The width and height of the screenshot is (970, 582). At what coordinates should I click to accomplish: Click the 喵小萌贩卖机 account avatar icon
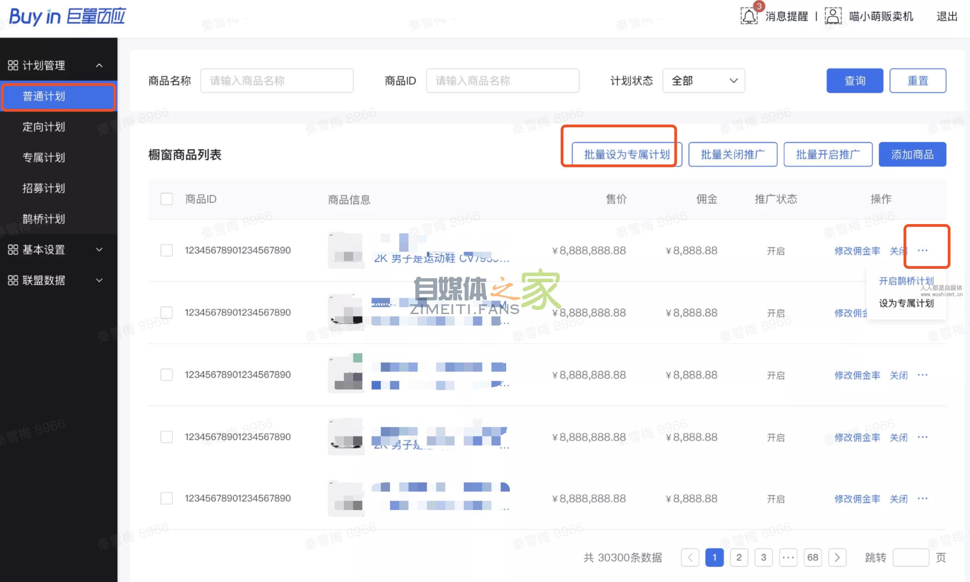(x=833, y=15)
